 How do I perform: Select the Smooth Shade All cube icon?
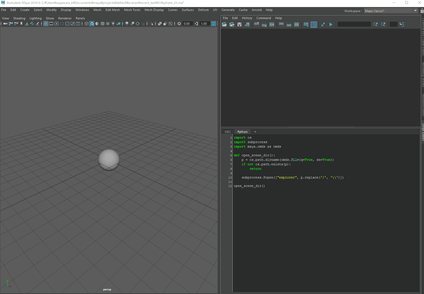point(92,24)
